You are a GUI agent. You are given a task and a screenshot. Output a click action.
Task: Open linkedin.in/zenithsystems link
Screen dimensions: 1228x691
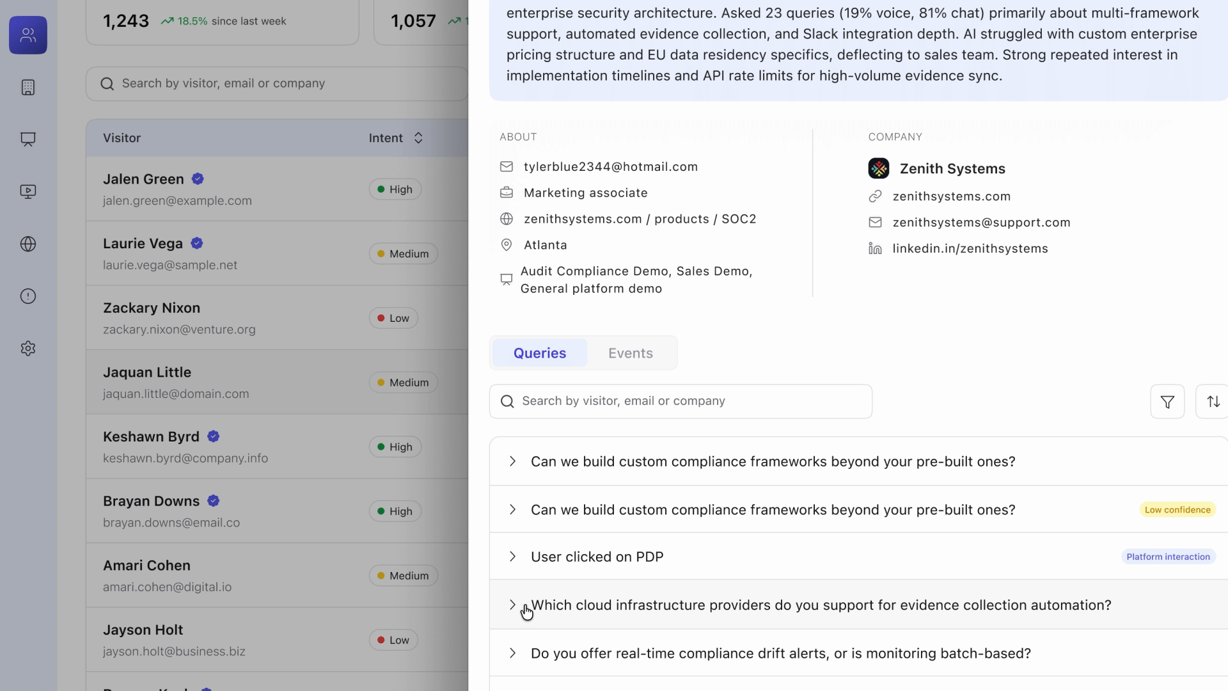tap(970, 249)
